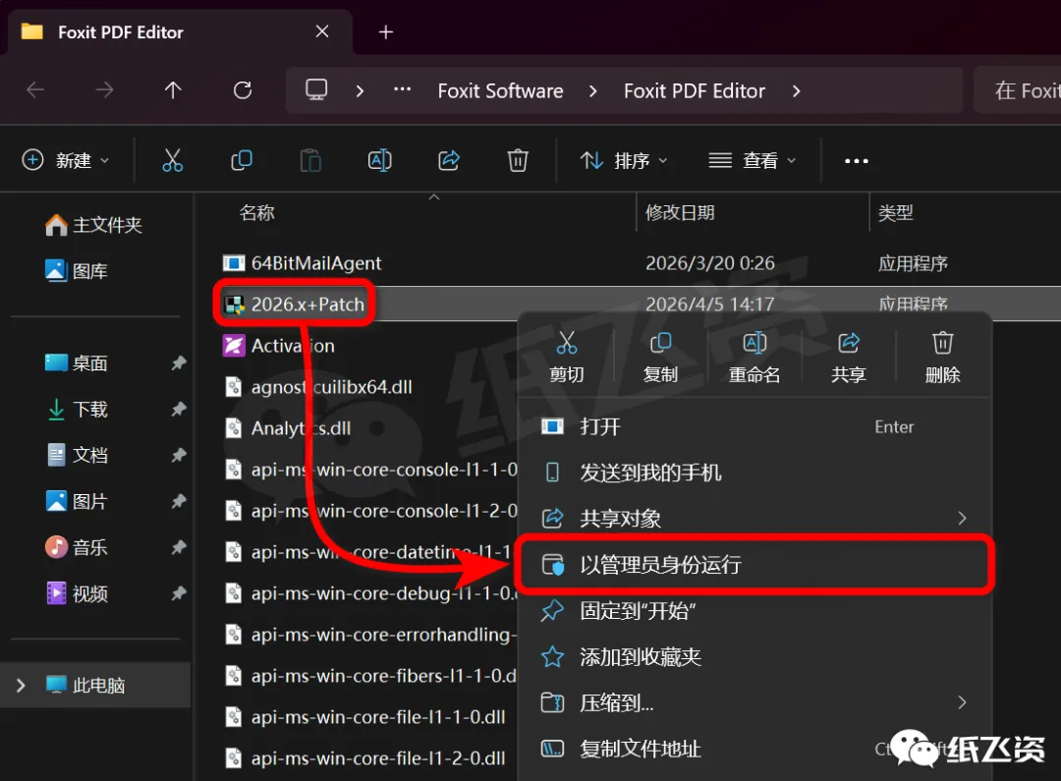Sort by 名称 column header
The height and width of the screenshot is (781, 1061).
point(257,212)
